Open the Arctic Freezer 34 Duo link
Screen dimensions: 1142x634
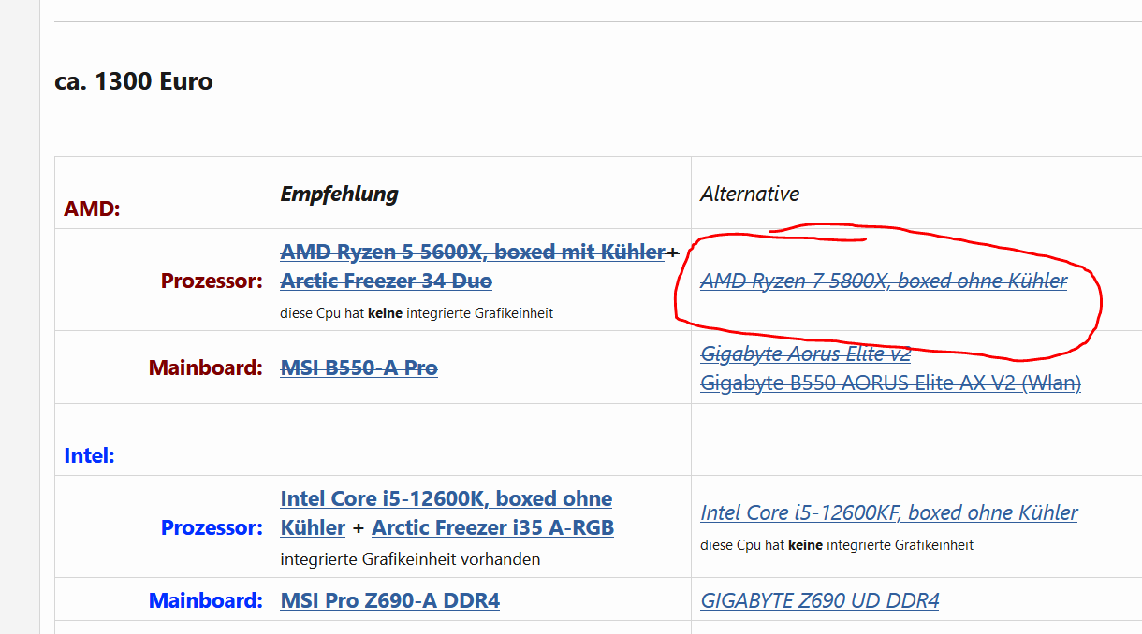[x=387, y=281]
